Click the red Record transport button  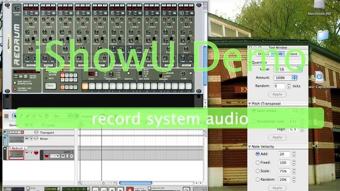coord(130,189)
